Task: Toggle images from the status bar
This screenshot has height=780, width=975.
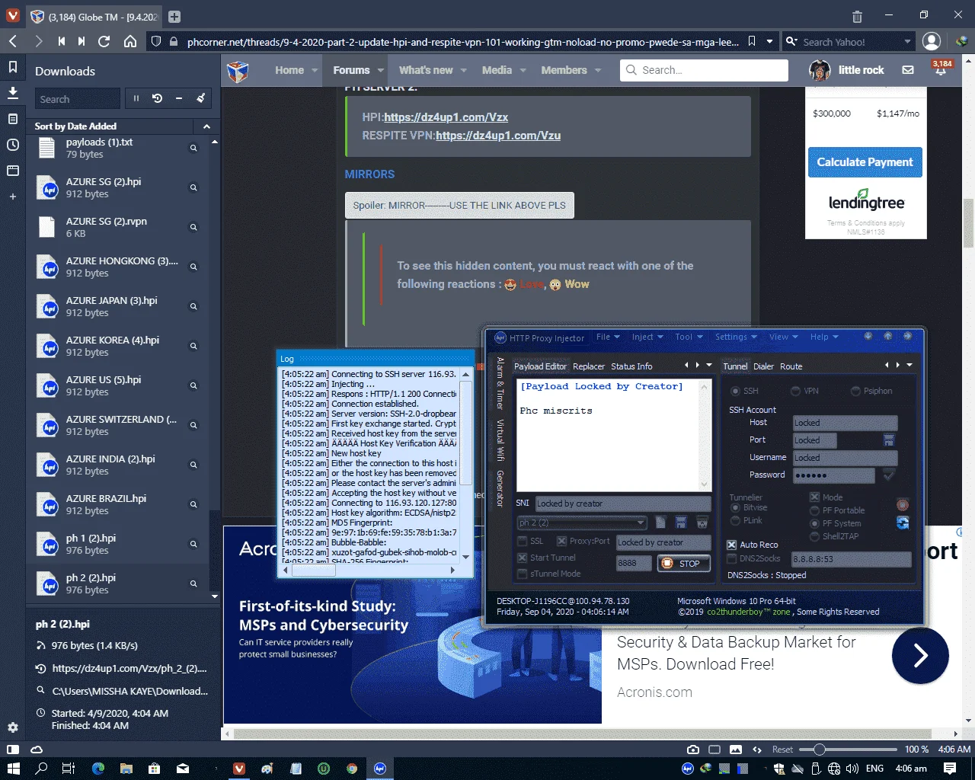Action: tap(736, 750)
